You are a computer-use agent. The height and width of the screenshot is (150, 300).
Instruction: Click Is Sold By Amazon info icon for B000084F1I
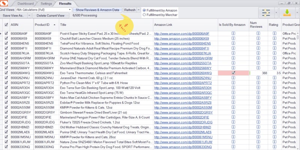click(233, 48)
